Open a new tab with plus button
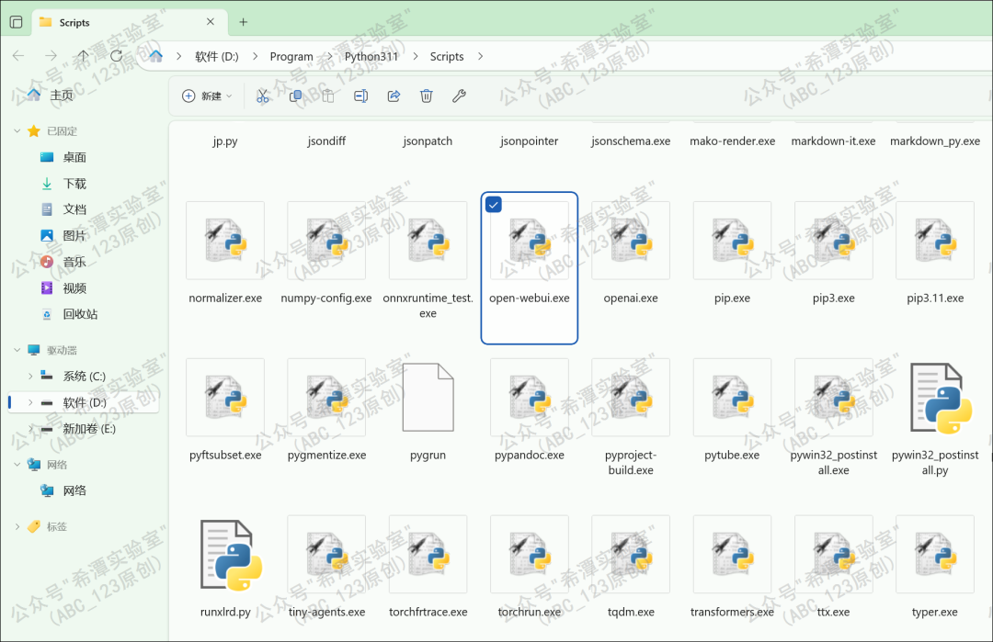 pyautogui.click(x=243, y=22)
